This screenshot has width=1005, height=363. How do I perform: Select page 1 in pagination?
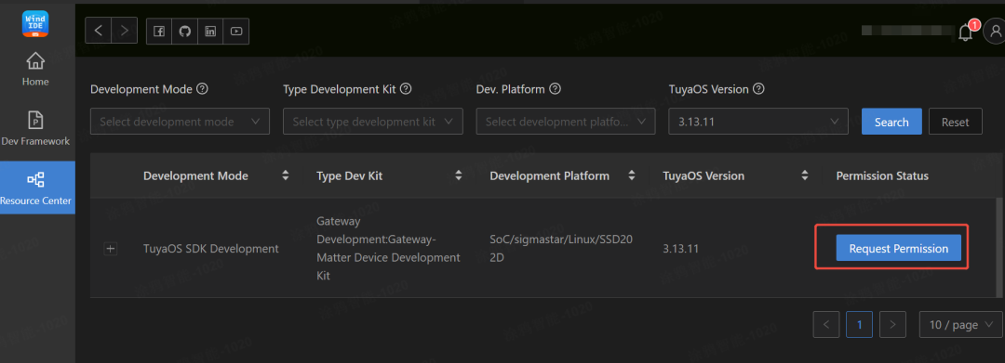point(860,325)
